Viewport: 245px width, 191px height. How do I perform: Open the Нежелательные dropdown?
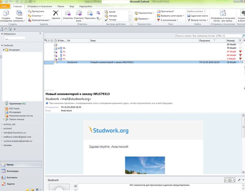pyautogui.click(x=40, y=20)
